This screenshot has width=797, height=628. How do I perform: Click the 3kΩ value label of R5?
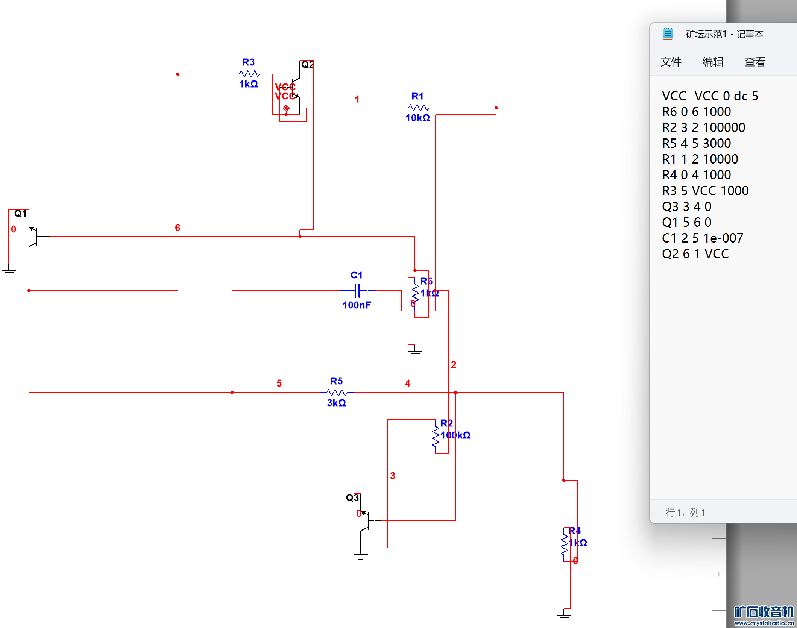pos(336,403)
